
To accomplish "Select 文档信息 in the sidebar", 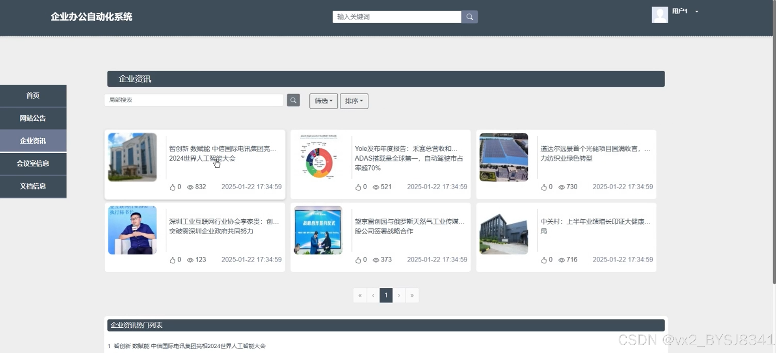I will point(33,186).
